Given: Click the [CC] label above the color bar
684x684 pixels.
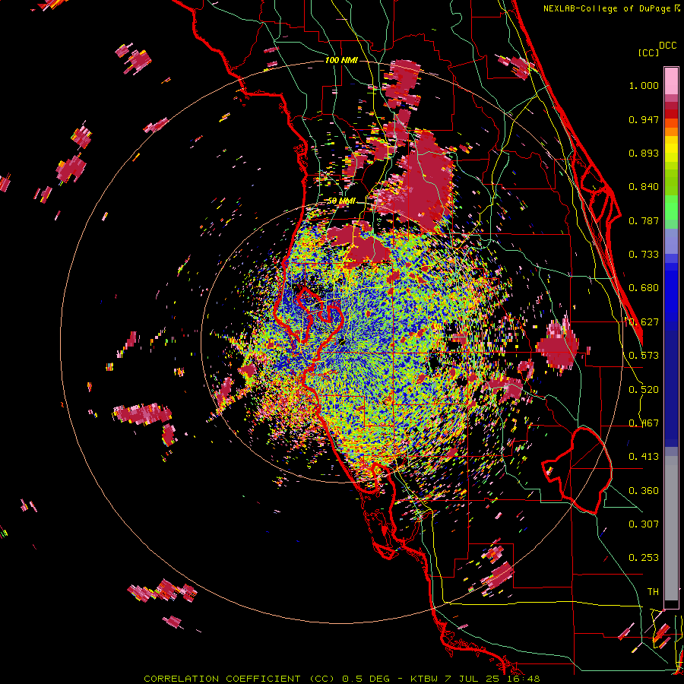Looking at the screenshot, I should pos(648,52).
